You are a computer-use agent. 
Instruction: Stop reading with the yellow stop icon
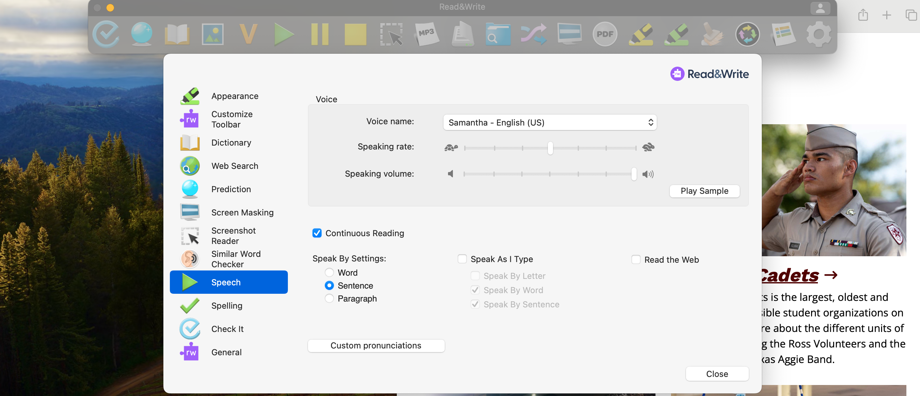point(355,34)
